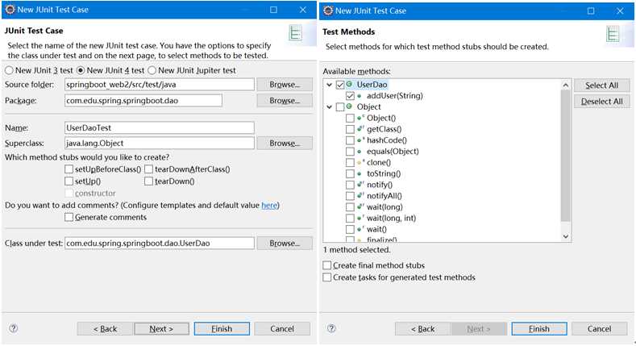Uncheck the addUser(String) method checkbox
This screenshot has width=636, height=346.
tap(350, 96)
